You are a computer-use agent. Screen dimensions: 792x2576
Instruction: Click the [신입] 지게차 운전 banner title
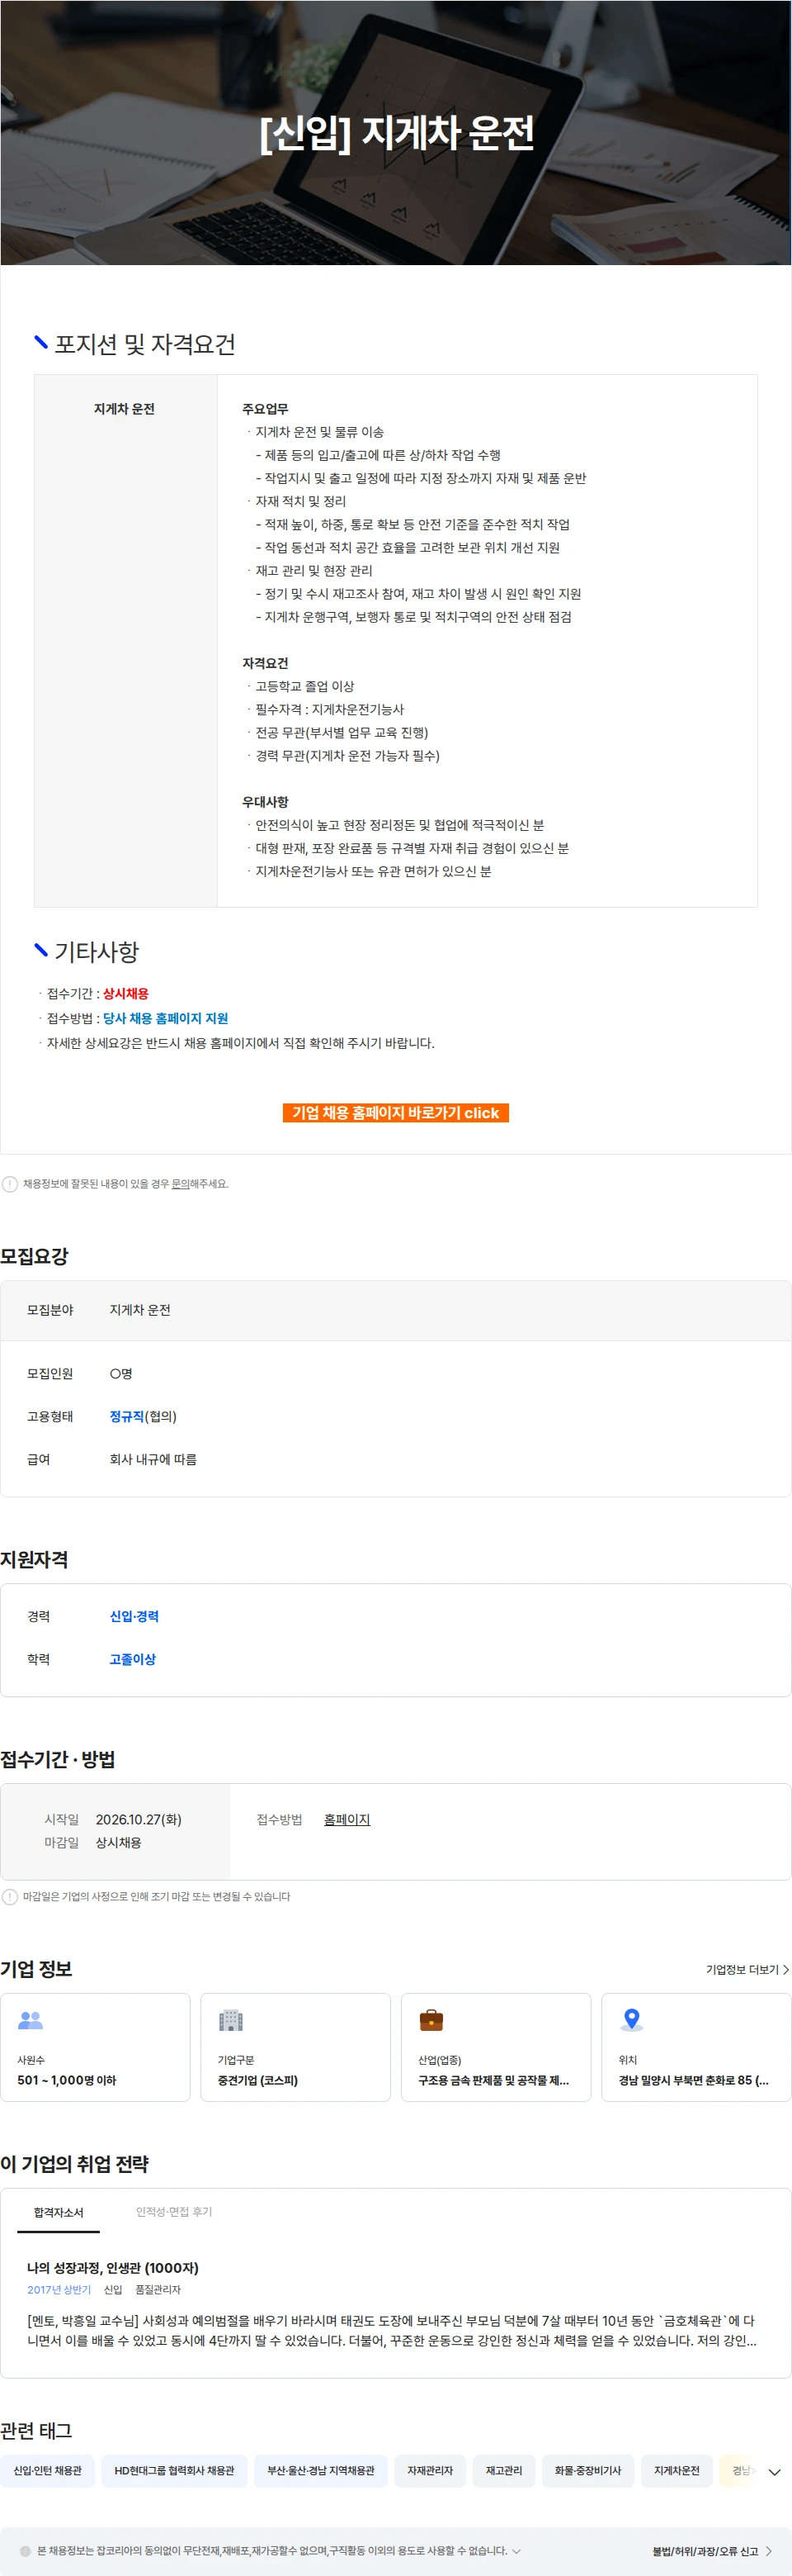pyautogui.click(x=397, y=133)
